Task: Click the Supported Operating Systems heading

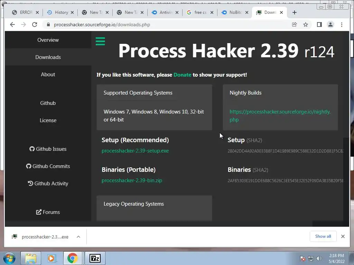Action: tap(138, 93)
